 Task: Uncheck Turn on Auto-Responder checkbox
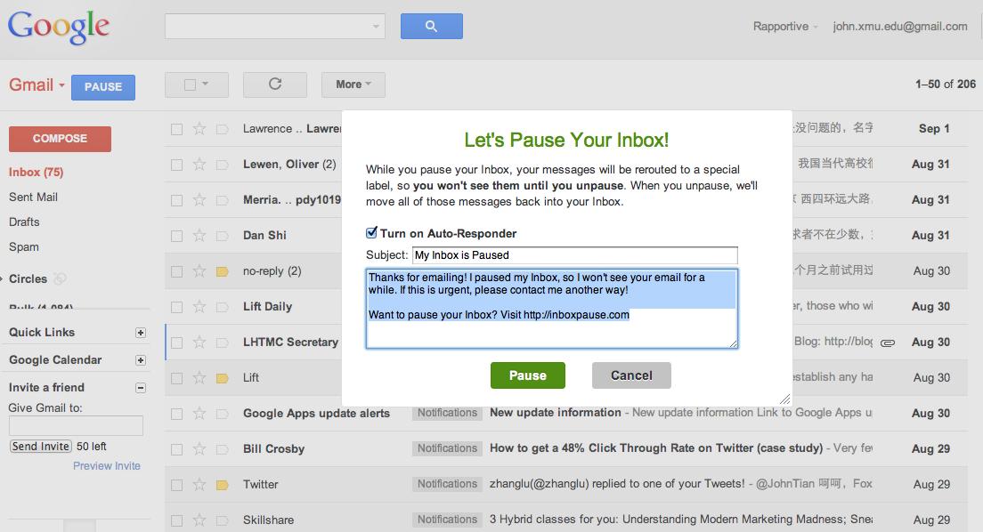click(x=372, y=232)
